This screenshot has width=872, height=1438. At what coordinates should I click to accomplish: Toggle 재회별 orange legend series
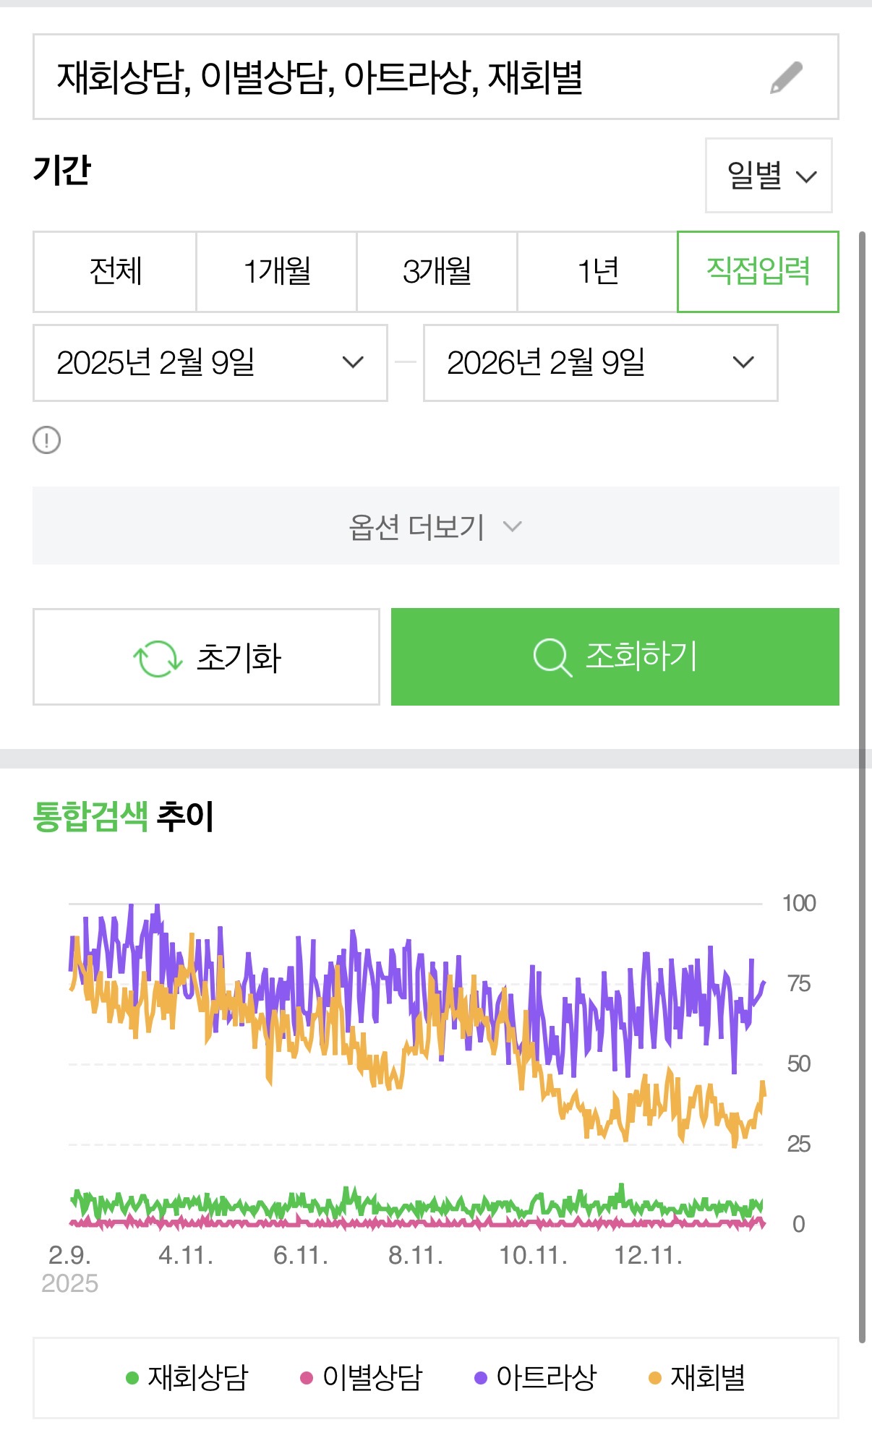tap(698, 1377)
